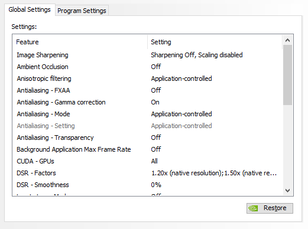Select Background Application Max Frame Rate
The image size is (308, 229).
[74, 149]
